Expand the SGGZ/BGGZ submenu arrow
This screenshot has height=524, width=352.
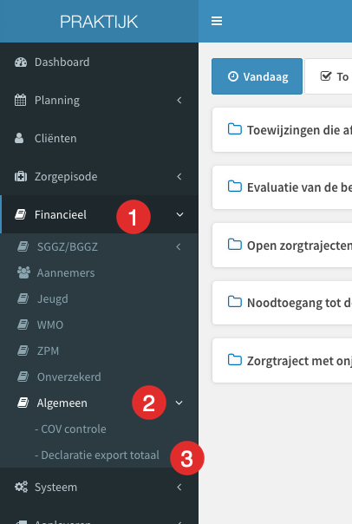click(x=179, y=247)
